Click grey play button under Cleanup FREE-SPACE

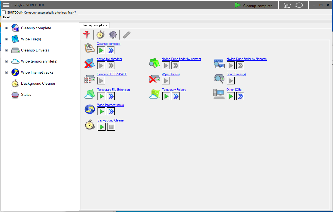[101, 81]
